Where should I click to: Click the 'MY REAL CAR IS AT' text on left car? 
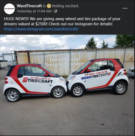tap(40, 78)
